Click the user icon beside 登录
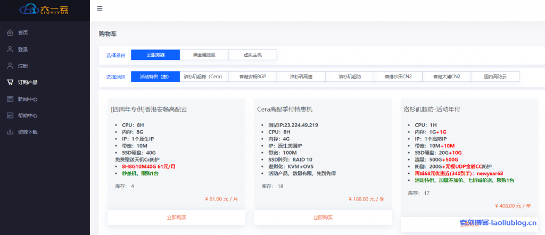Viewport: 545px width, 235px height. pos(10,49)
